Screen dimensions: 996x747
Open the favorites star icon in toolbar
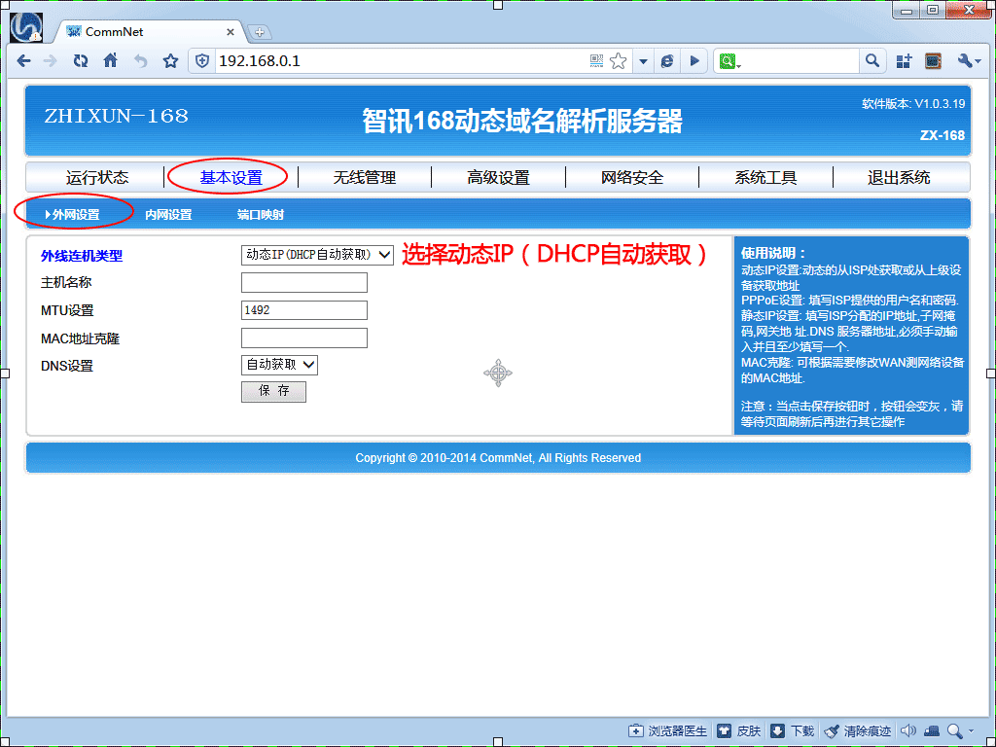click(x=170, y=61)
